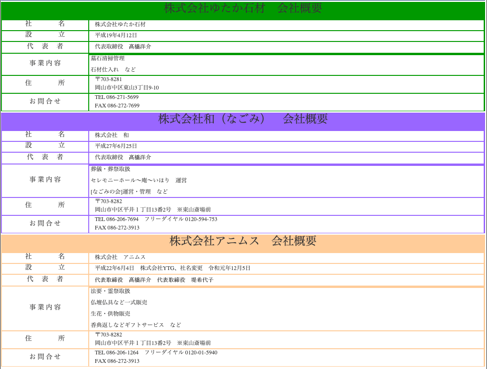
Task: Click the heading '株式会社アニムス 会社概要'
Action: (x=243, y=241)
